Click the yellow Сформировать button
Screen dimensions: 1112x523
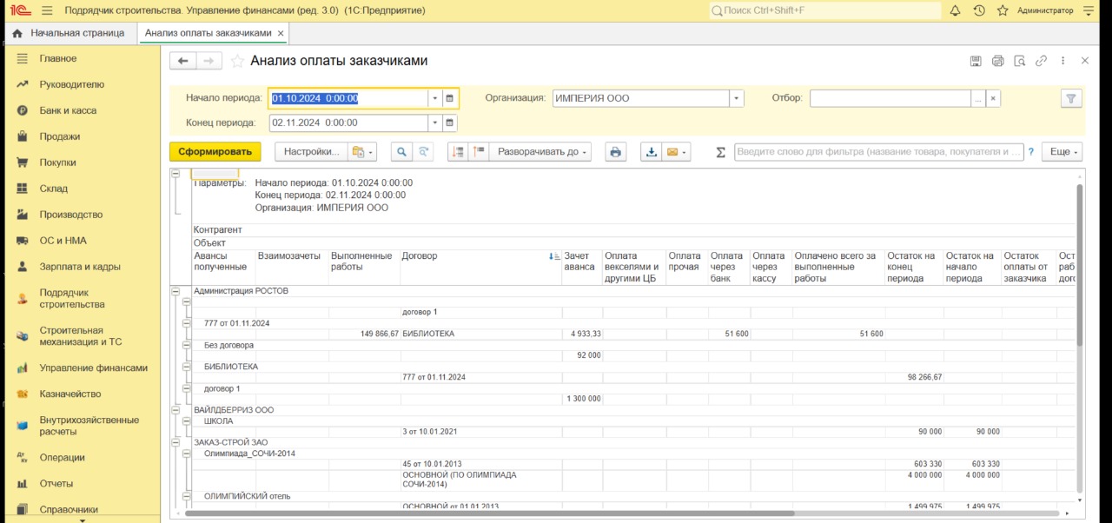tap(215, 151)
